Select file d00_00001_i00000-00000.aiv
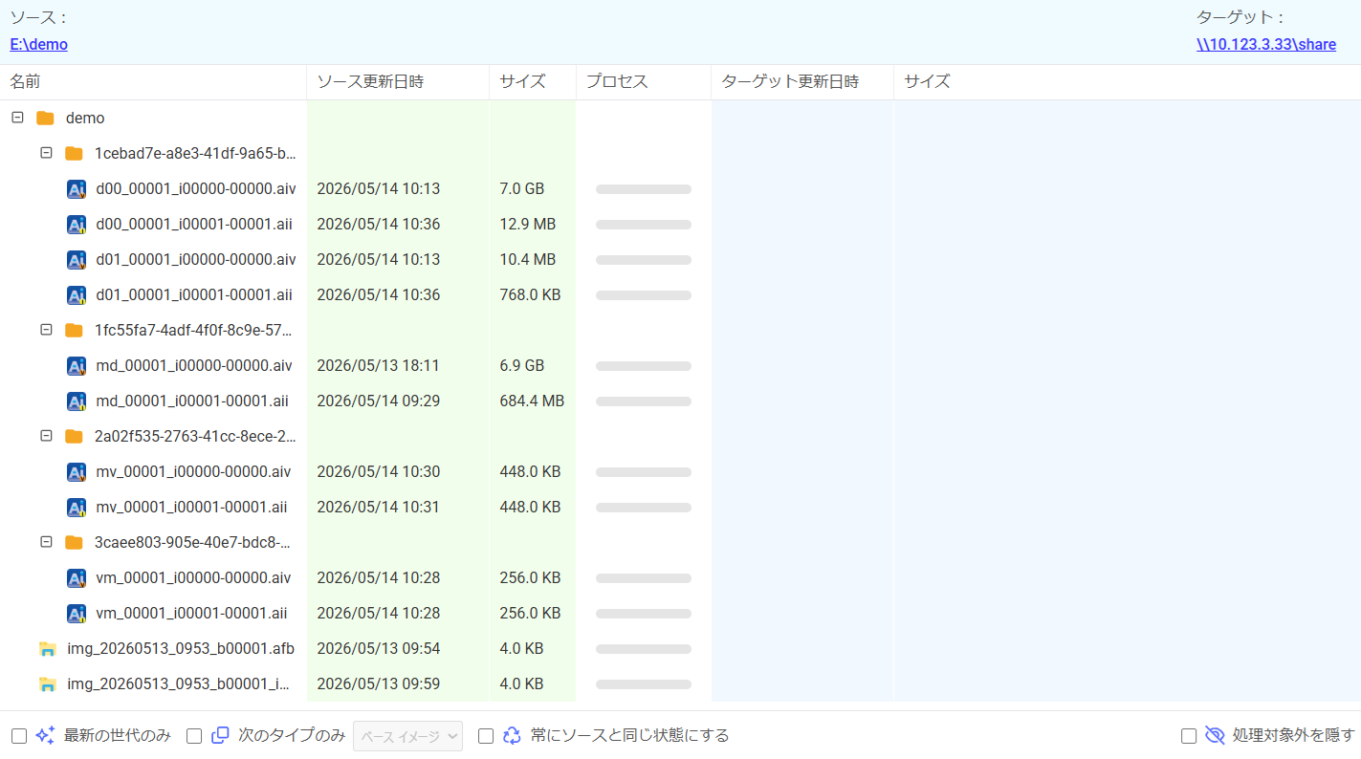The height and width of the screenshot is (759, 1361). pos(196,189)
